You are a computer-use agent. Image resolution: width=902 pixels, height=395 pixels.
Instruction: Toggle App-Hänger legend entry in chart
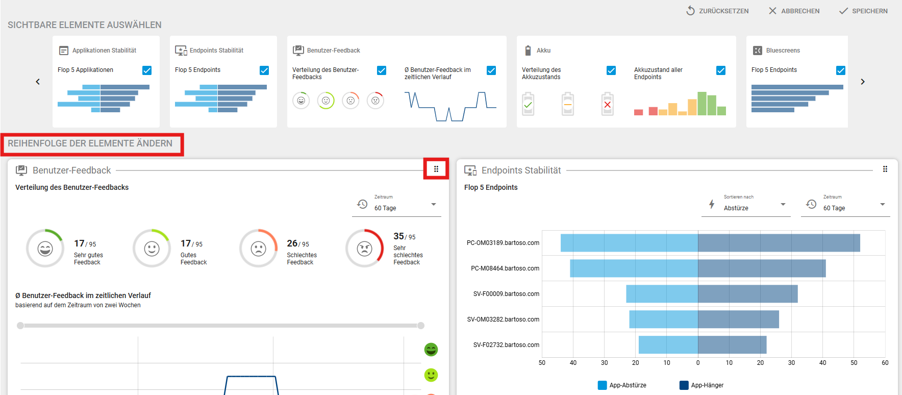point(701,385)
